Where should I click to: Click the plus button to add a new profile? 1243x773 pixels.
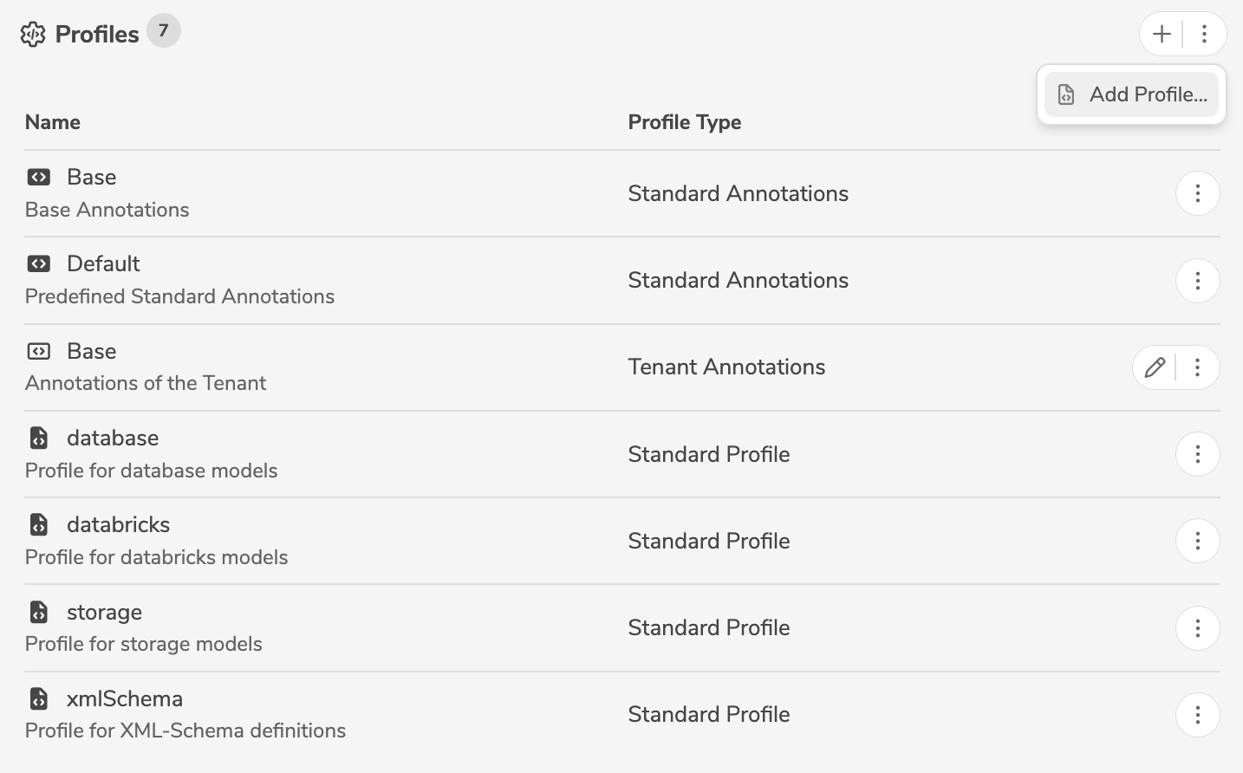(1162, 34)
